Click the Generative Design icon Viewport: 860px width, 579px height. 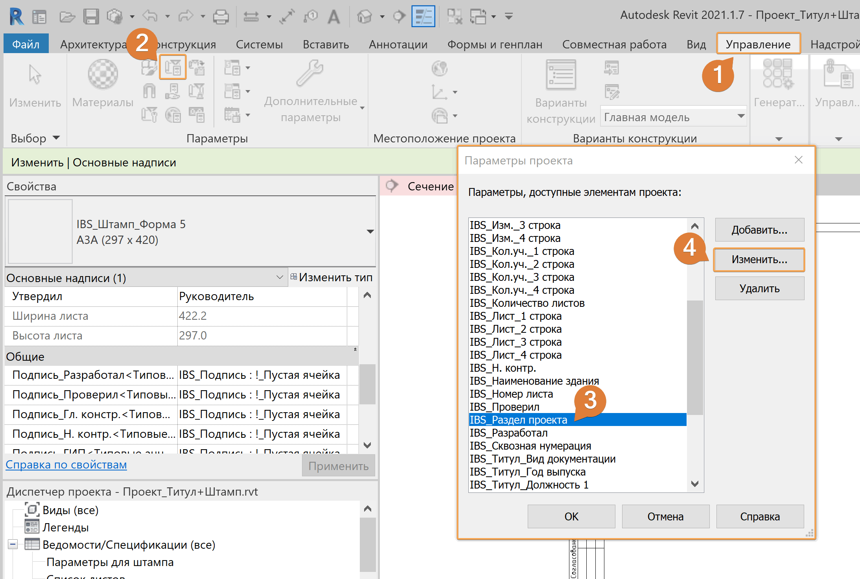(778, 74)
